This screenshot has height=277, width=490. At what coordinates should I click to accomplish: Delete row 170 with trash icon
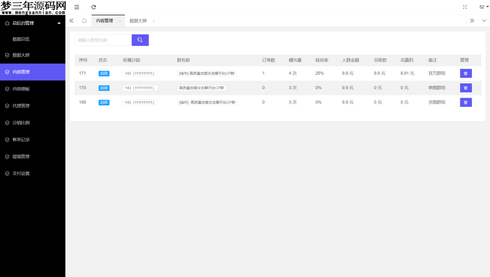(x=466, y=88)
